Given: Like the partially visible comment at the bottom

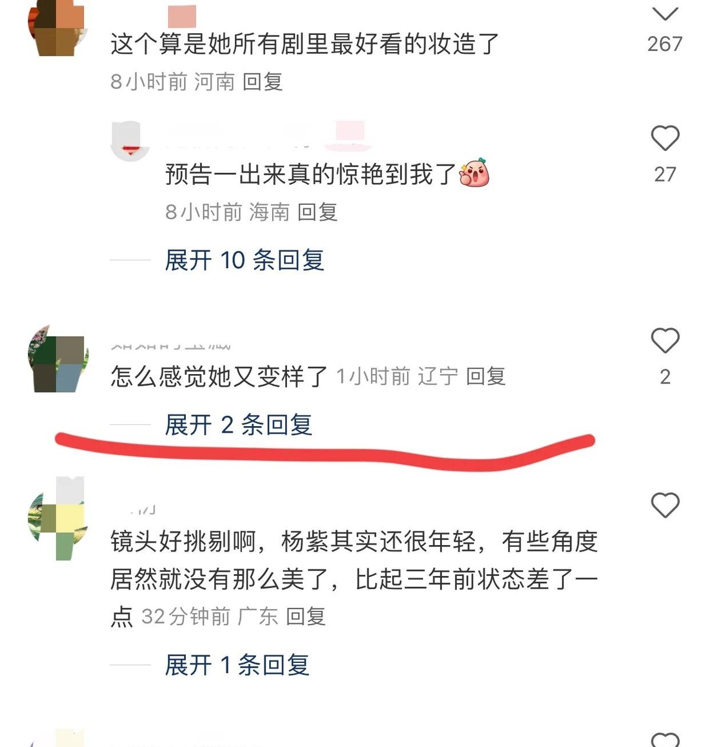Looking at the screenshot, I should pyautogui.click(x=665, y=740).
